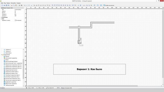
Task: Open the Настройка menu
Action: click(x=13, y=3)
